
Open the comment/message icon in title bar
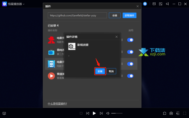[x=154, y=4]
